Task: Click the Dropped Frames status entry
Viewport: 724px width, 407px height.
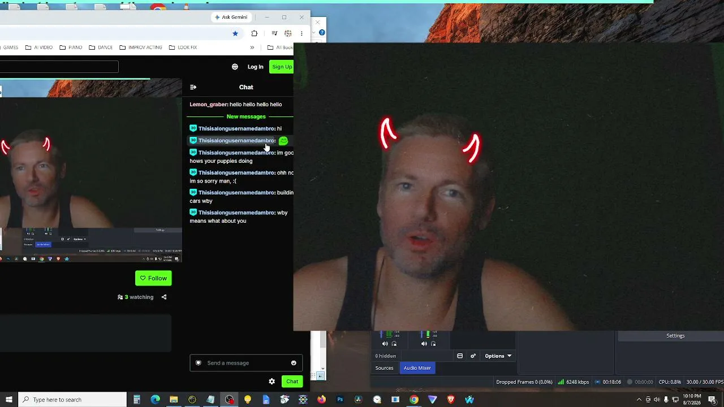Action: pos(524,382)
